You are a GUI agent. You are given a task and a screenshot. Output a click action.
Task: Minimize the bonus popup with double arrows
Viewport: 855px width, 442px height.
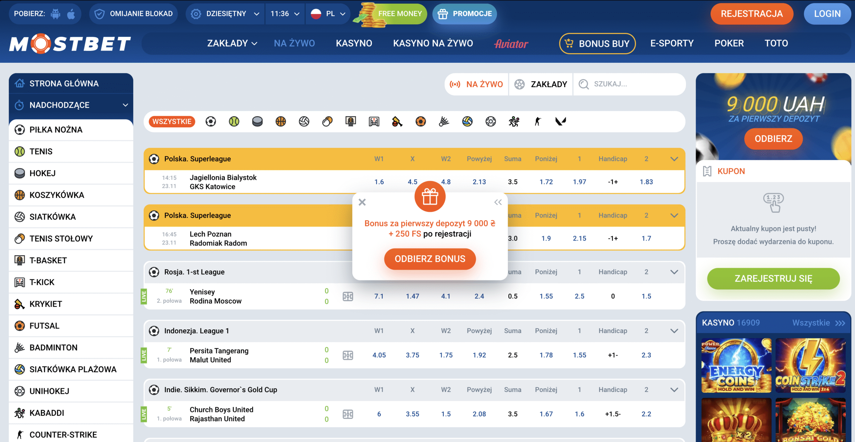click(498, 202)
